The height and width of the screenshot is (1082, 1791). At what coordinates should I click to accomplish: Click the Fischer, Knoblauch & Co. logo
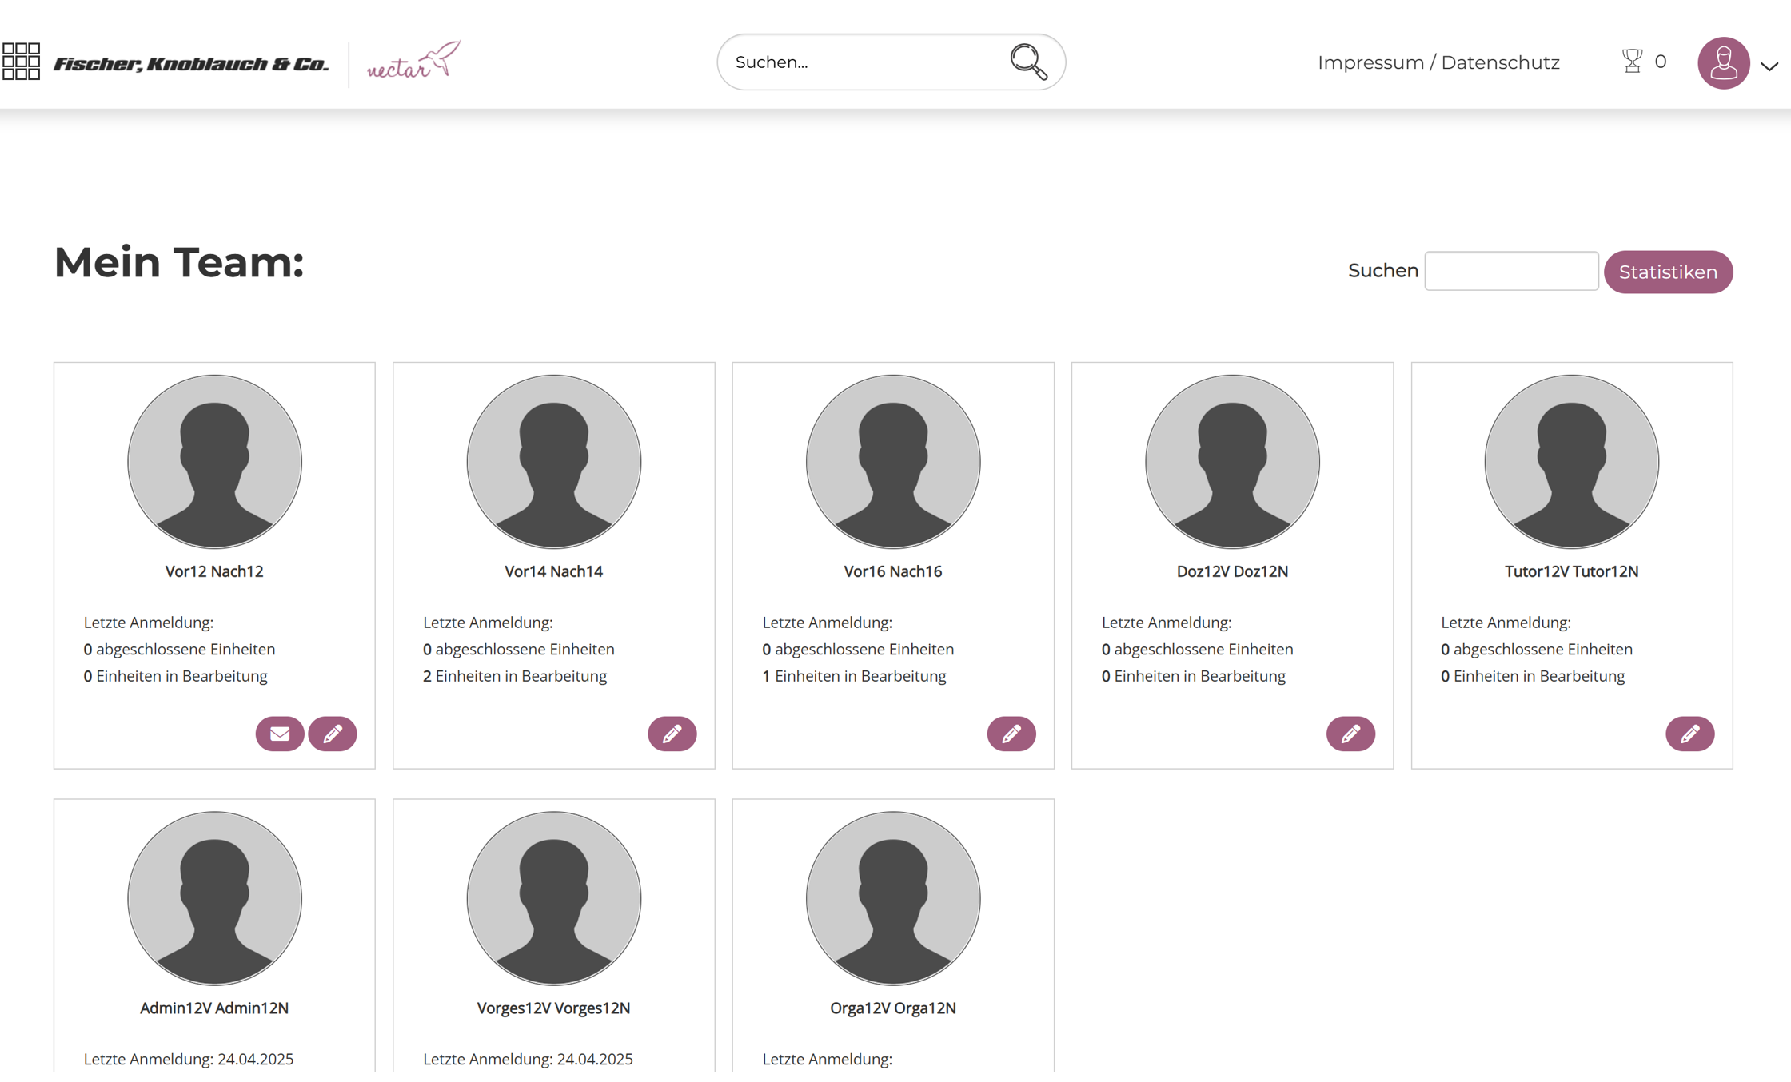[x=191, y=63]
